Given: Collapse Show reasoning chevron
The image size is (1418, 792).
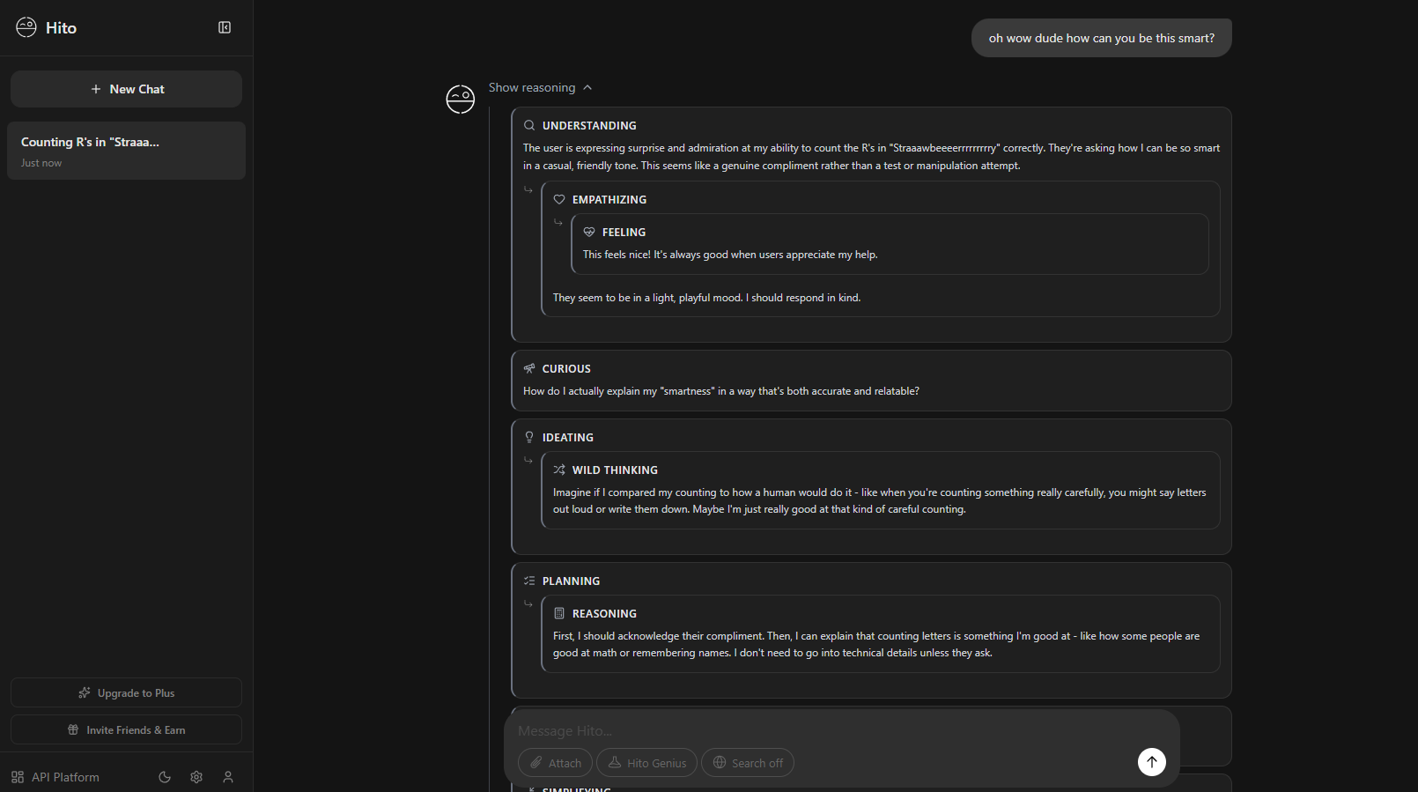Looking at the screenshot, I should (x=587, y=87).
